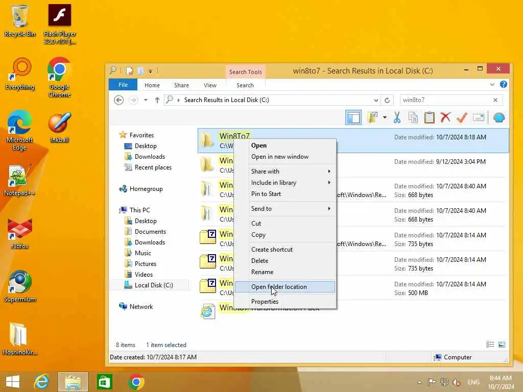
Task: Select Homegroup in navigation pane
Action: pyautogui.click(x=146, y=189)
